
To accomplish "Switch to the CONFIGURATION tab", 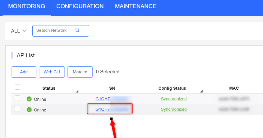I will [80, 6].
